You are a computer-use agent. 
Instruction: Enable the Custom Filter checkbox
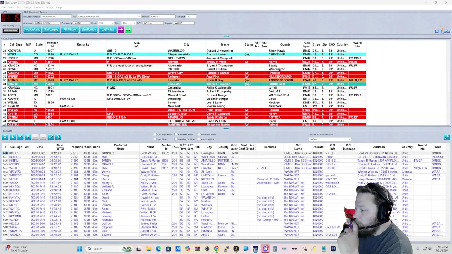click(198, 139)
